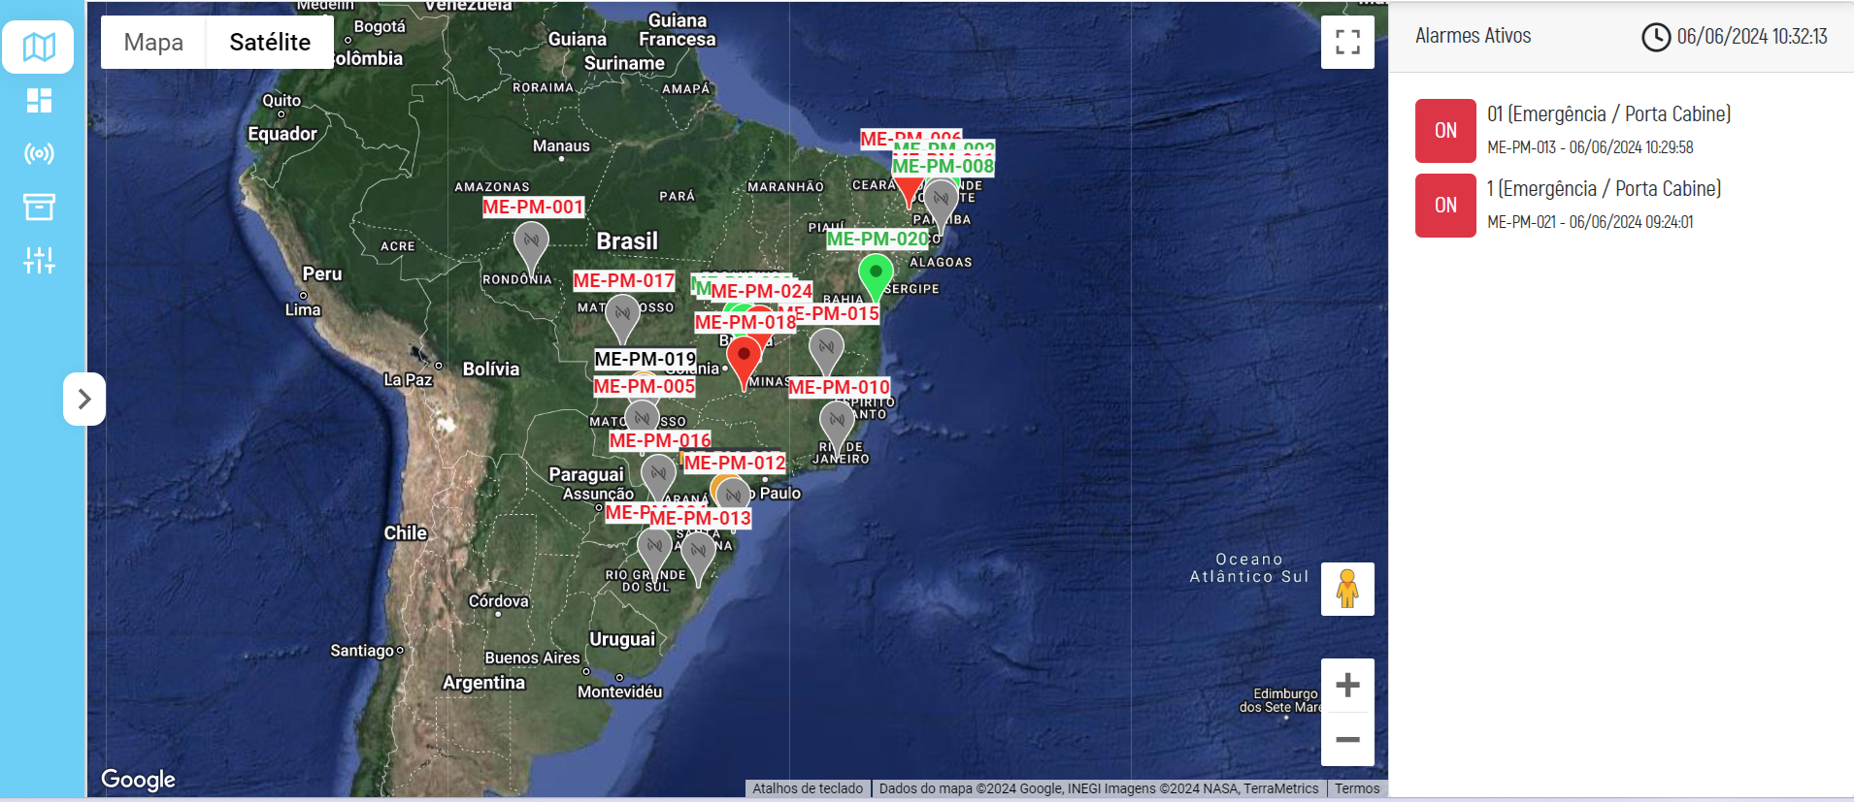Viewport: 1854px width, 802px height.
Task: Select the ME-PM-010 marker label
Action: coord(839,387)
